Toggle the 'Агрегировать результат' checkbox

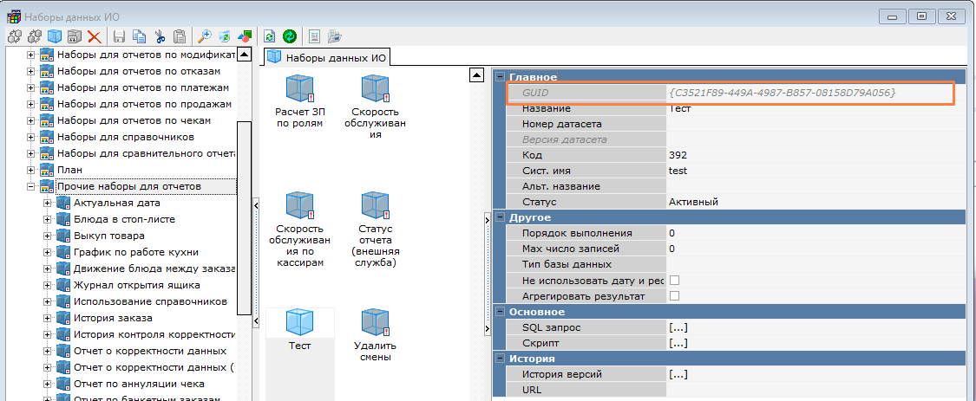pyautogui.click(x=674, y=296)
